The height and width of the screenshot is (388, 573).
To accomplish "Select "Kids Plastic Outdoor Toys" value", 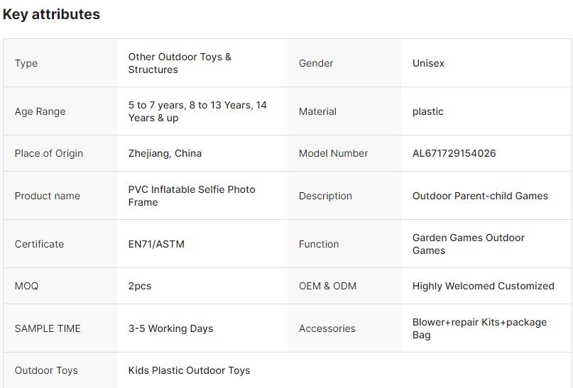I will [x=189, y=370].
